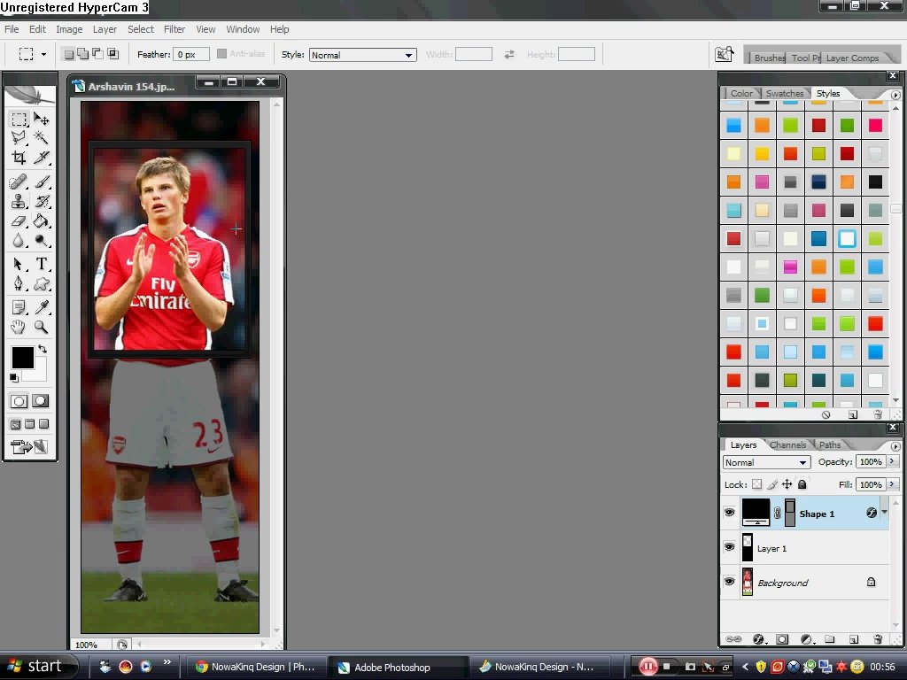Open the tool preset picker arrow
The image size is (907, 680).
(x=44, y=54)
